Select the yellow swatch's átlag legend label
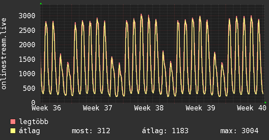The height and width of the screenshot is (140, 269). (x=29, y=131)
